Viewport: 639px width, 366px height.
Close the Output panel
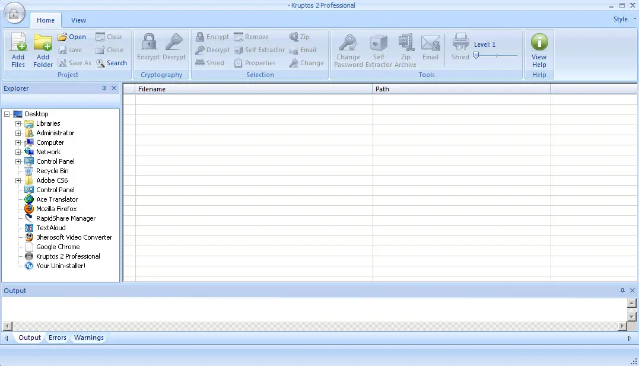click(x=632, y=291)
